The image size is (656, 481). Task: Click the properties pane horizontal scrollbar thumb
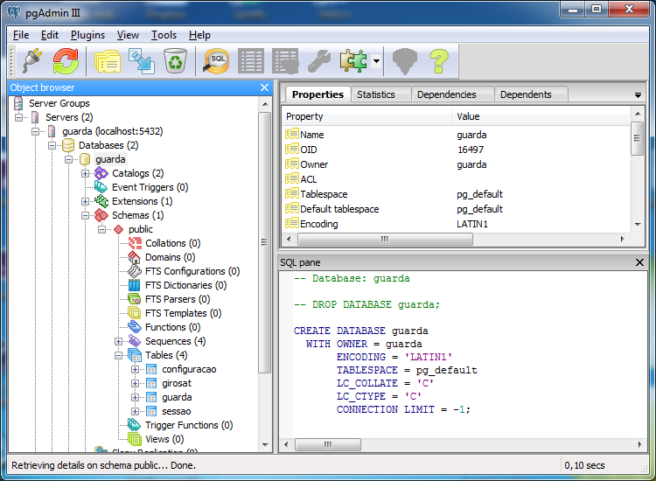tap(385, 240)
